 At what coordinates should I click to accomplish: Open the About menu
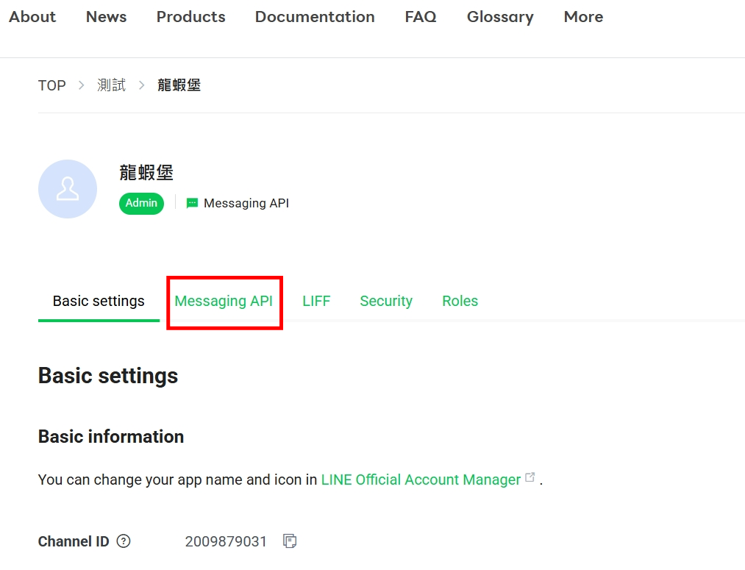(32, 17)
